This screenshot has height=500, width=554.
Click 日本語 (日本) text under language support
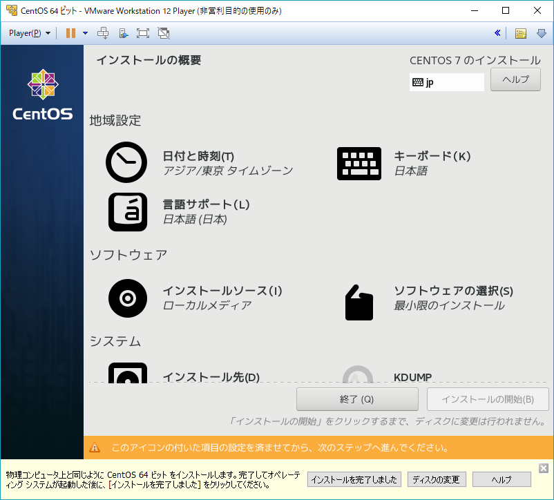coord(195,220)
